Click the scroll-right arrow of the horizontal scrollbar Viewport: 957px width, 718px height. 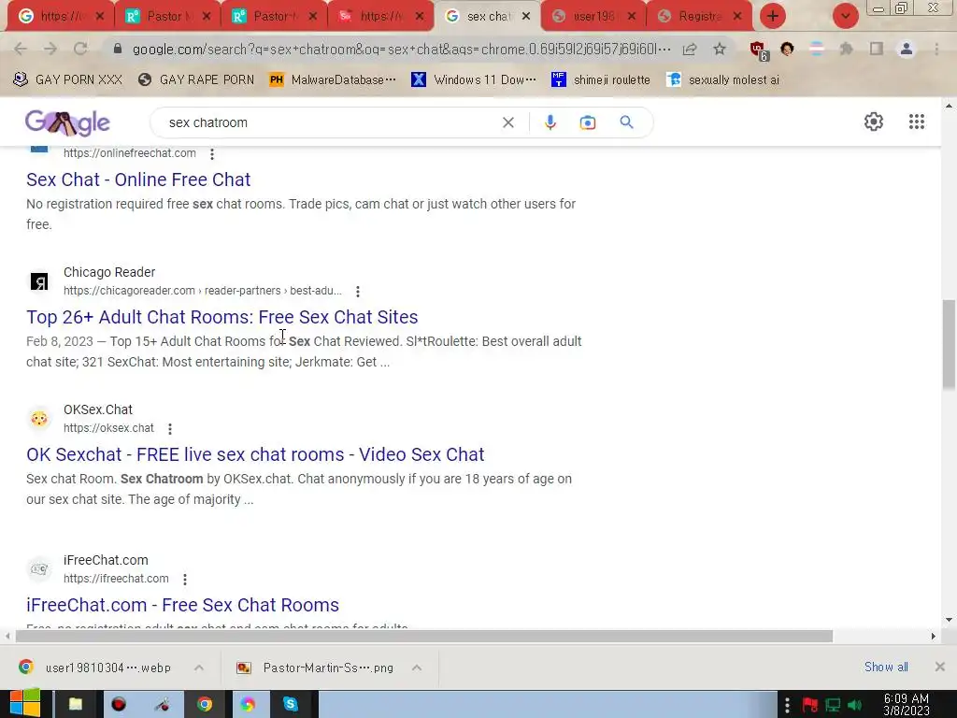pyautogui.click(x=934, y=636)
